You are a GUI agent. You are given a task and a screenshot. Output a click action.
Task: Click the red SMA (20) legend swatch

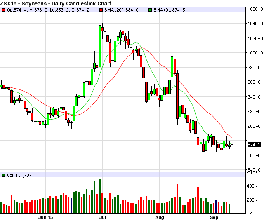[x=101, y=10]
